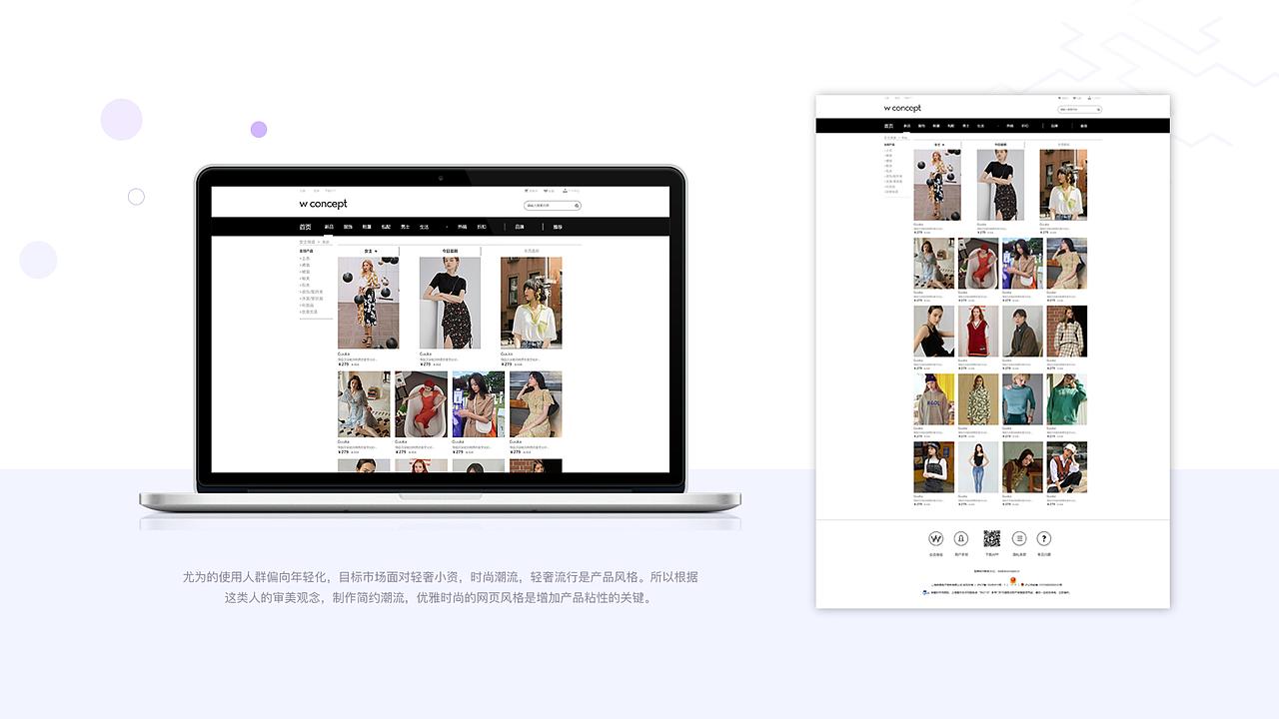Open the floral dress product photo in the laptop mockup
1279x719 pixels.
pyautogui.click(x=369, y=303)
